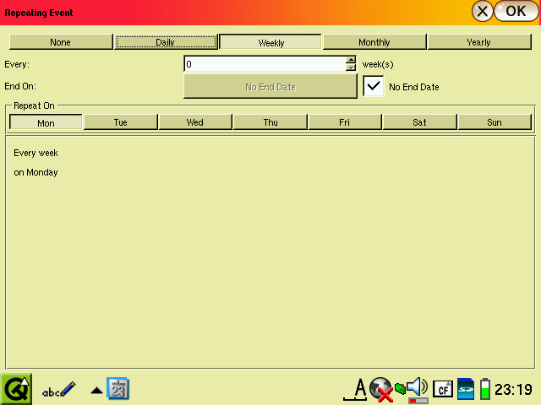This screenshot has height=405, width=541.
Task: Open the Qtopia Q launcher menu
Action: 16,389
